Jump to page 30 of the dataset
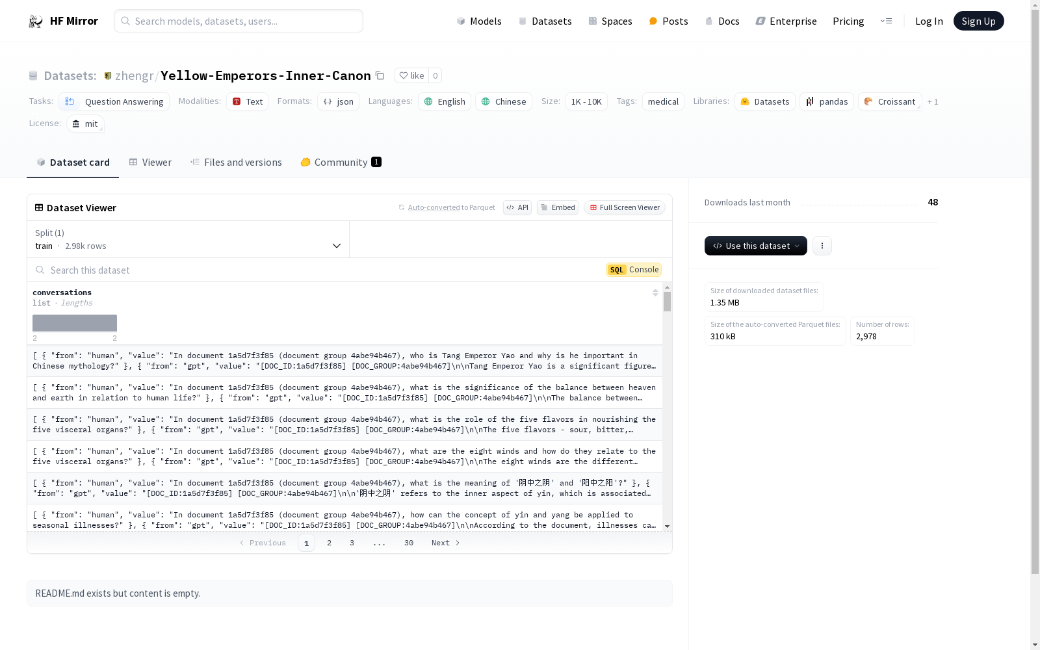This screenshot has width=1040, height=650. tap(409, 543)
